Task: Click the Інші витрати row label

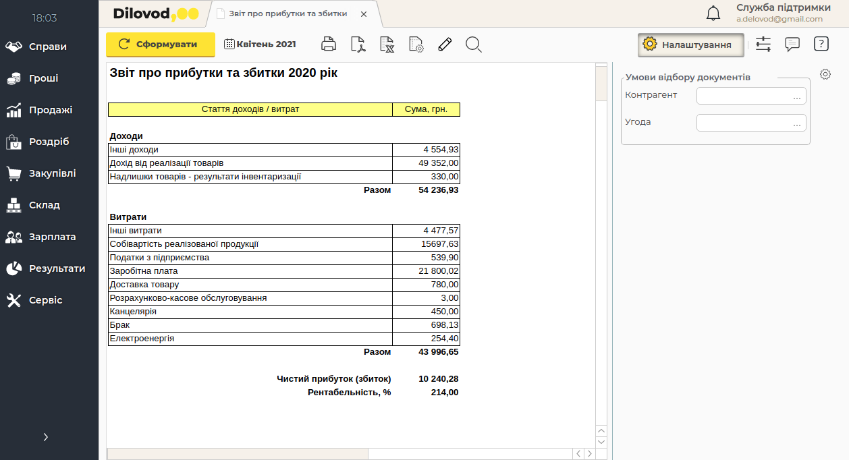Action: 136,231
